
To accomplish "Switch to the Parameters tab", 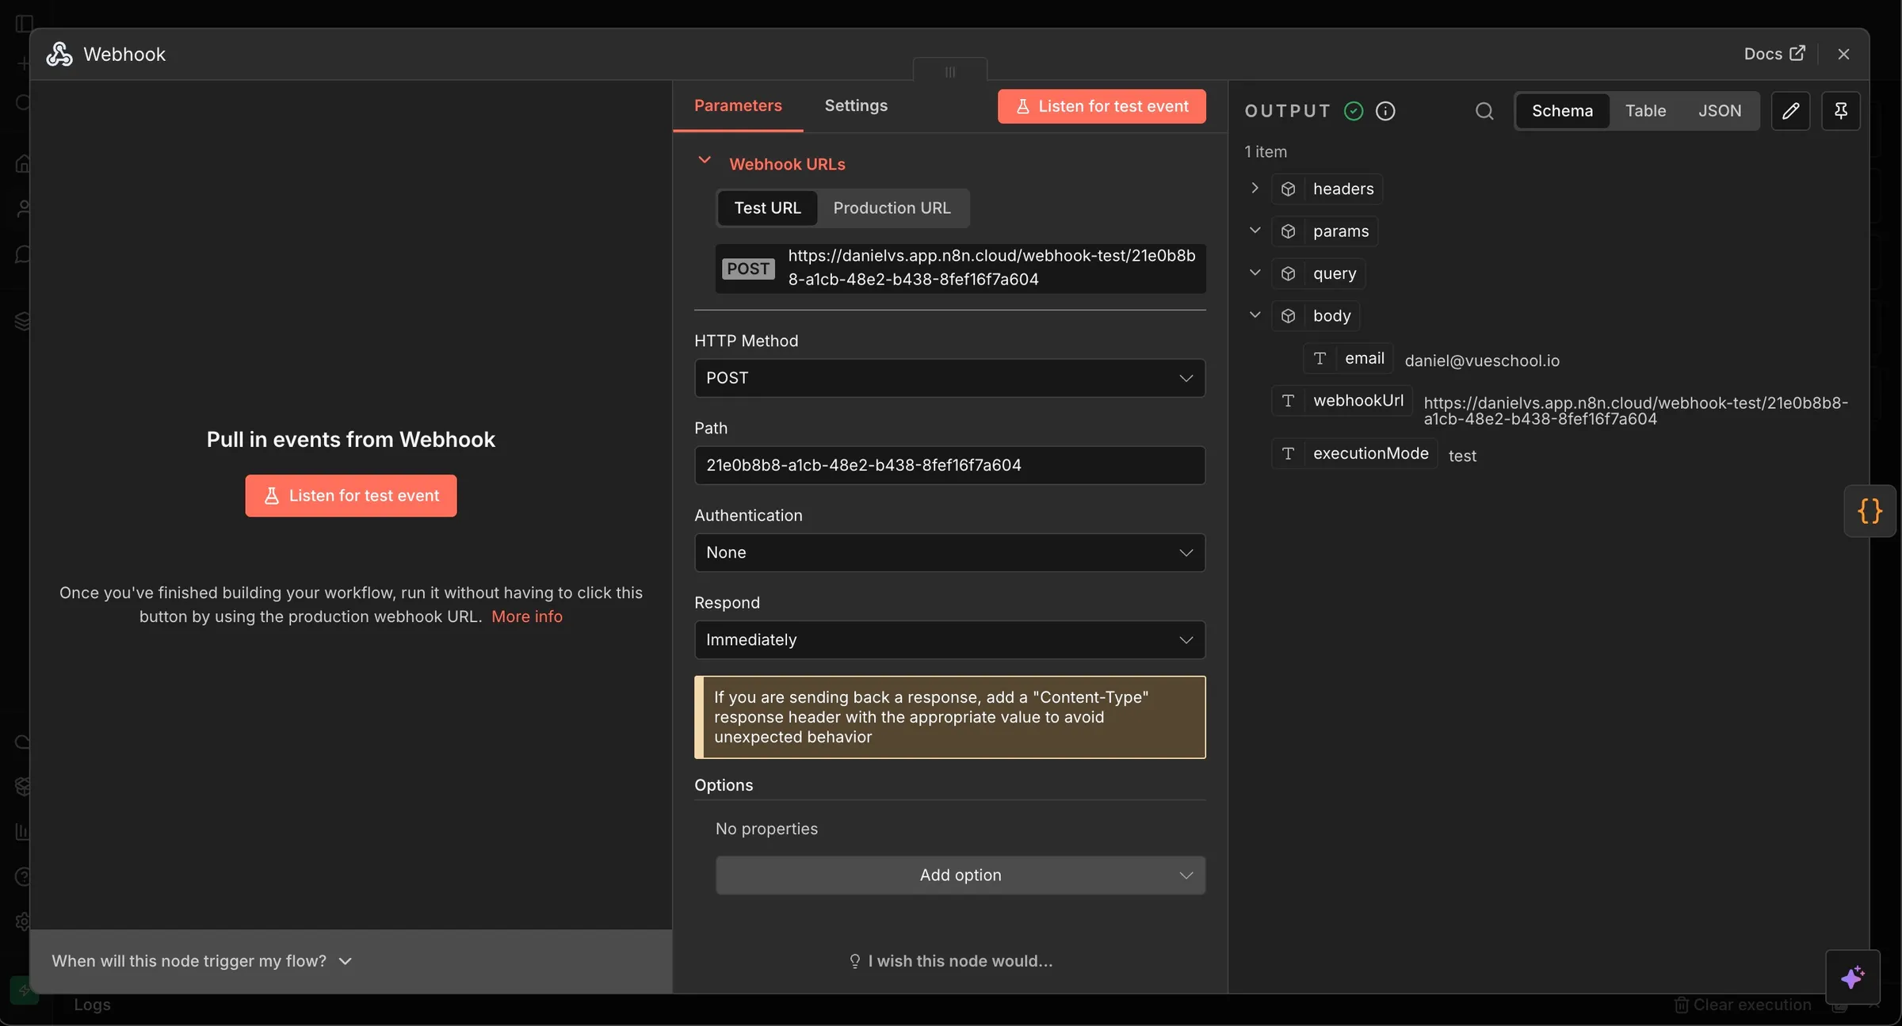I will tap(738, 105).
